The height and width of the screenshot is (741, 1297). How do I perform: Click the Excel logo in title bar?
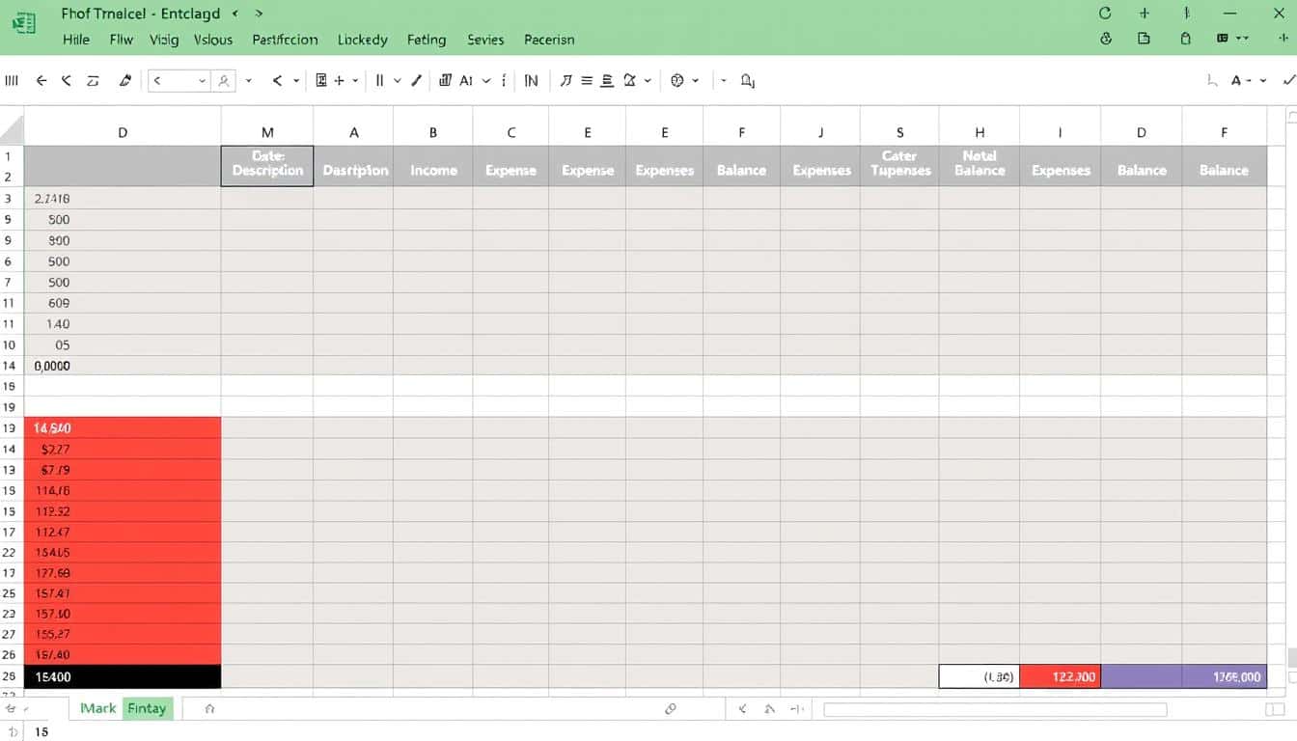pyautogui.click(x=24, y=23)
